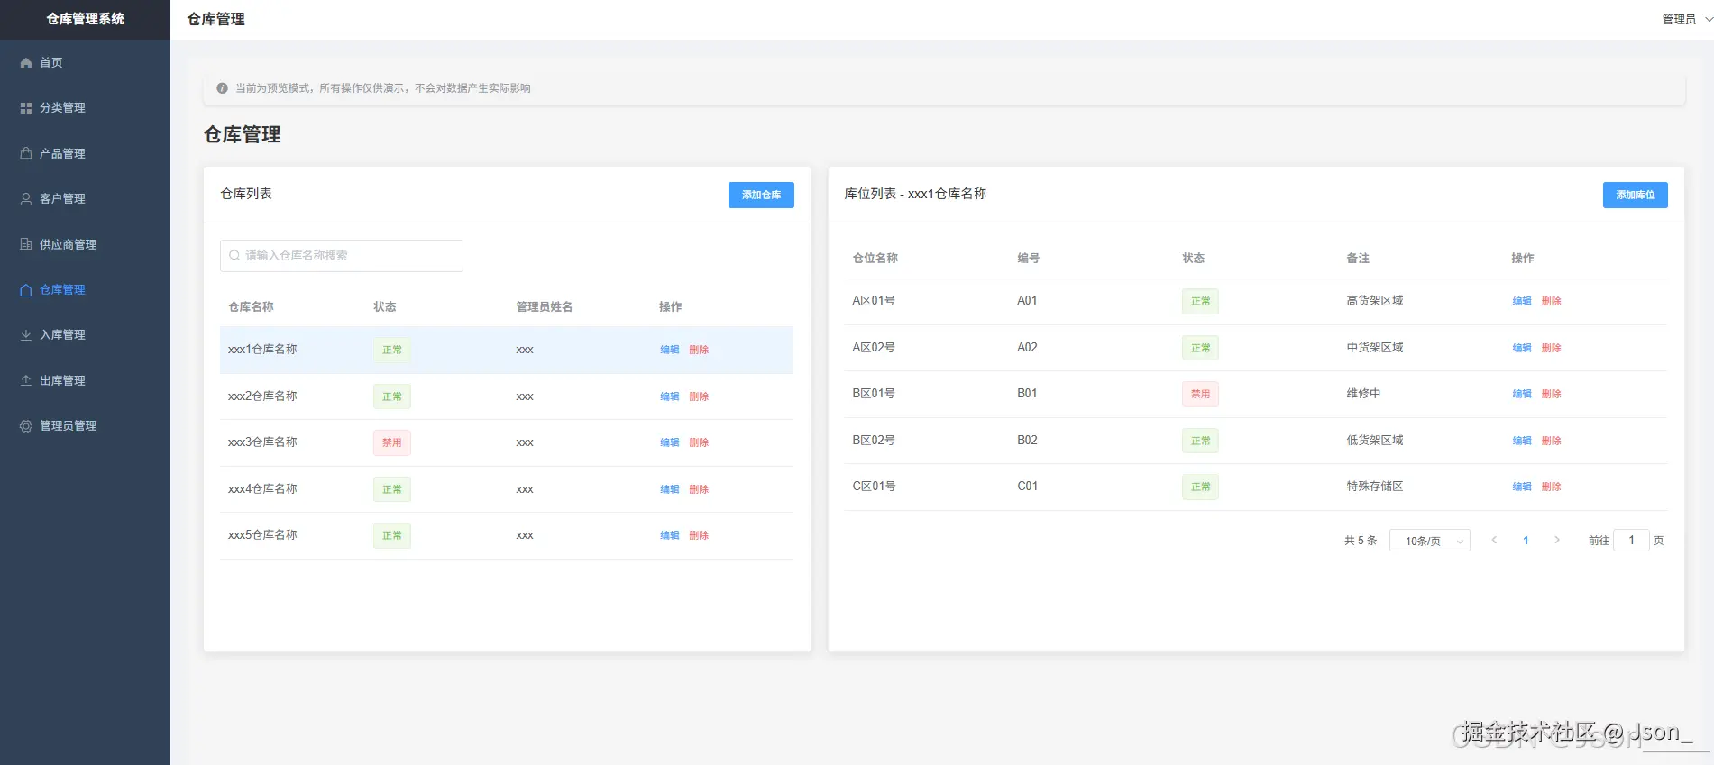This screenshot has height=765, width=1714.
Task: Open 出库管理 menu item
Action: point(85,380)
